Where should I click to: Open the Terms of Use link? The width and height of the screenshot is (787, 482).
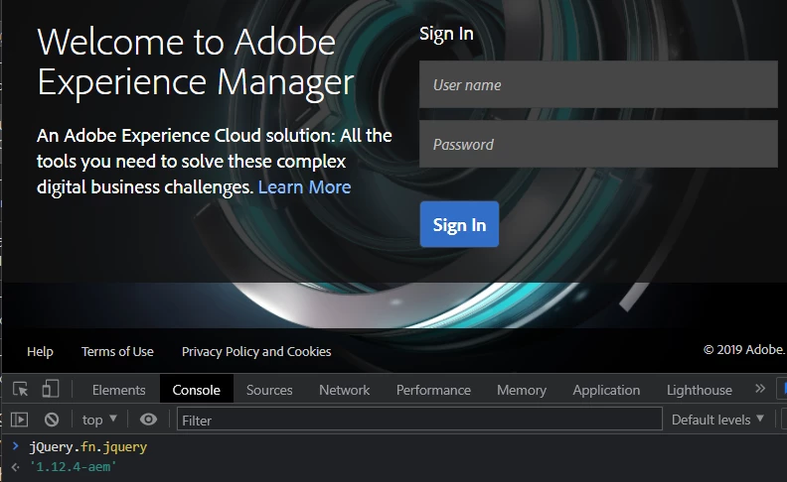pyautogui.click(x=117, y=352)
